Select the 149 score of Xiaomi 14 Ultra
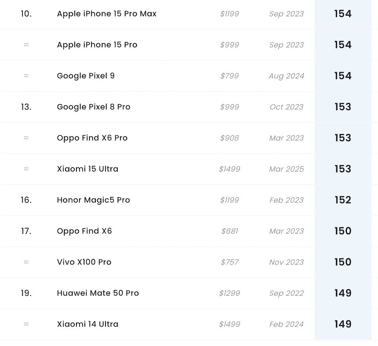 pyautogui.click(x=343, y=324)
